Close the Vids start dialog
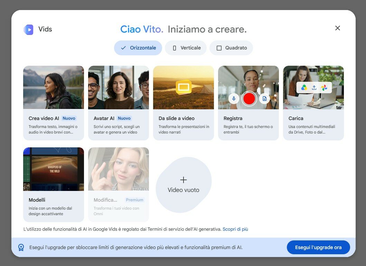Viewport: 366px width, 266px height. pyautogui.click(x=338, y=28)
